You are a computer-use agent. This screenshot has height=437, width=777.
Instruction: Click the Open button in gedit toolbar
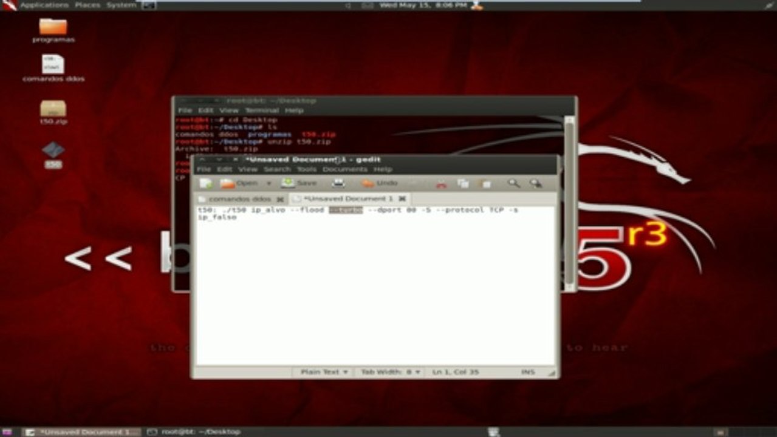pyautogui.click(x=239, y=183)
